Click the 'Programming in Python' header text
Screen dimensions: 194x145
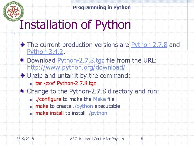pos(102,8)
